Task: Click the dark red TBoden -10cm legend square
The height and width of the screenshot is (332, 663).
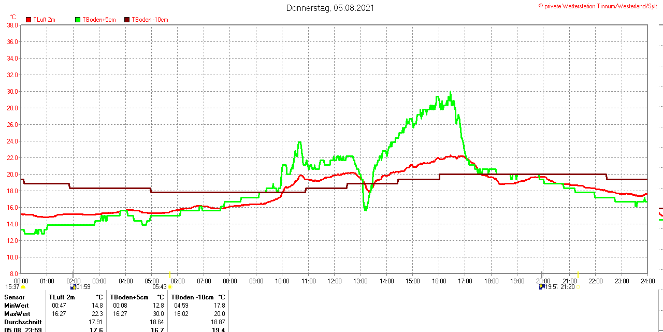Action: [x=127, y=20]
